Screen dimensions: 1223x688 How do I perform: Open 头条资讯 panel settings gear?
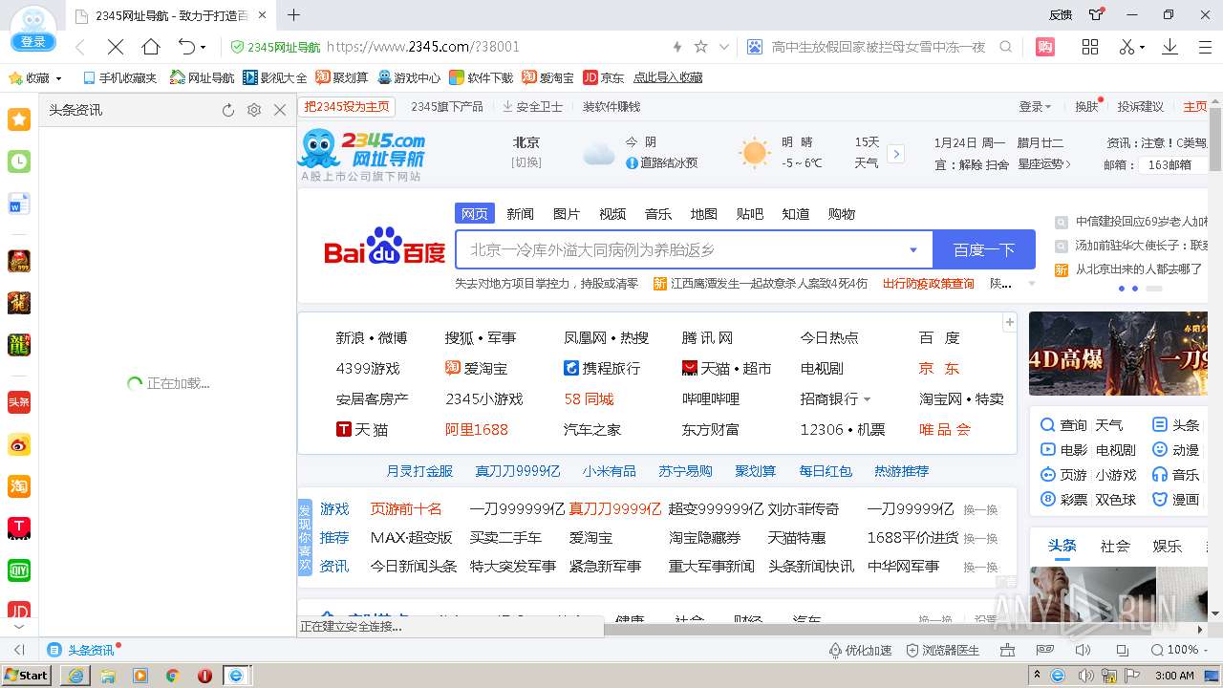point(253,110)
